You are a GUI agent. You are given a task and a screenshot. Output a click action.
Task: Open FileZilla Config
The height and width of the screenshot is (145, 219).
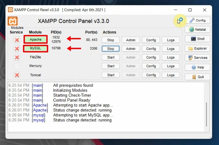(151, 57)
